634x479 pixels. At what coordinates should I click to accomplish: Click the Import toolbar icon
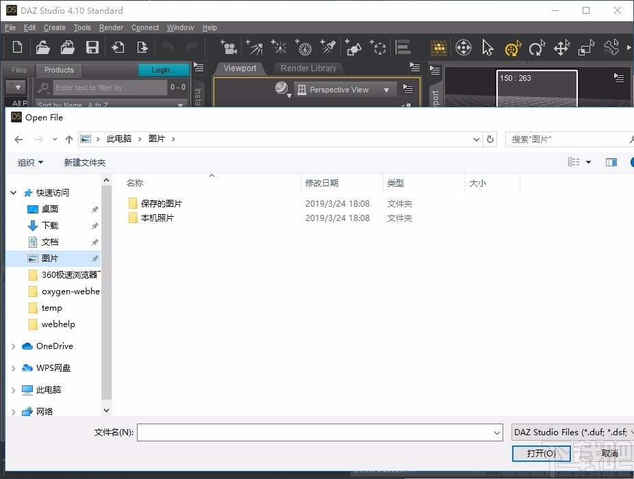tap(118, 47)
